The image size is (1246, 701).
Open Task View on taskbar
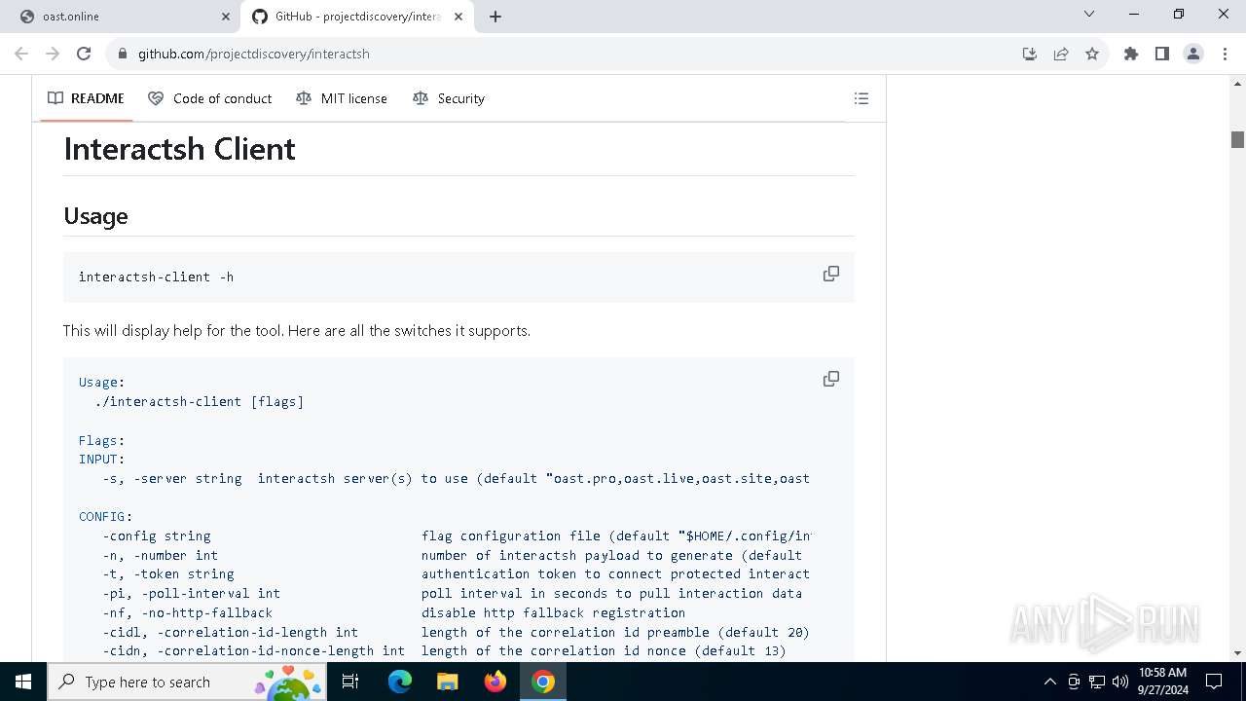(351, 682)
